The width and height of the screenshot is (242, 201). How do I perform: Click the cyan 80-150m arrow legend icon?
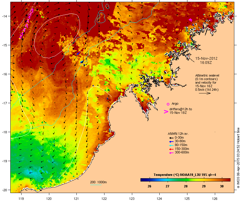171,145
